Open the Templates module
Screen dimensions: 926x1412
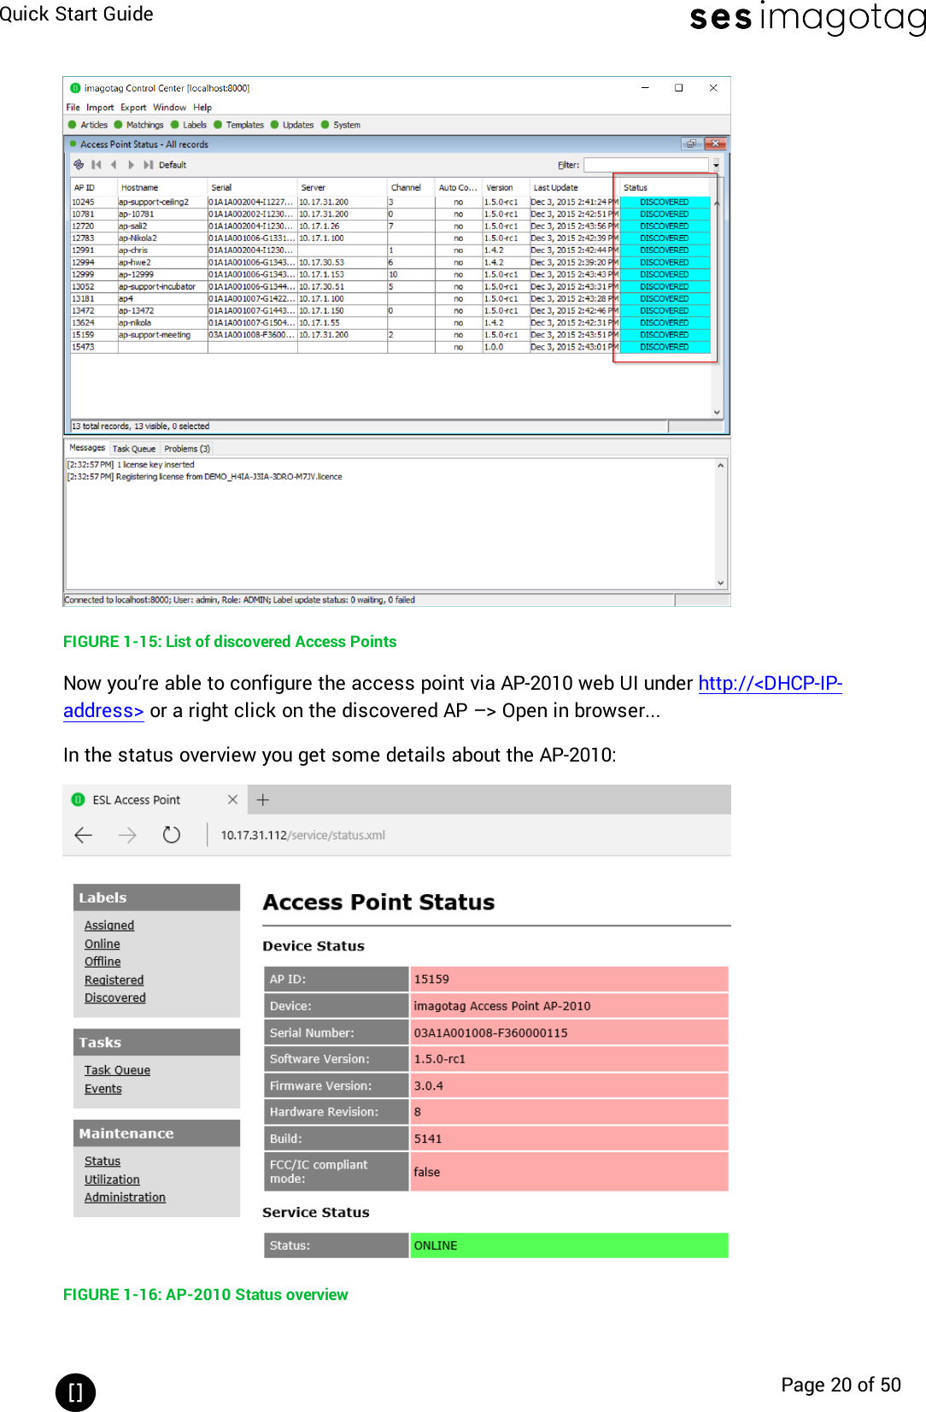(x=239, y=125)
